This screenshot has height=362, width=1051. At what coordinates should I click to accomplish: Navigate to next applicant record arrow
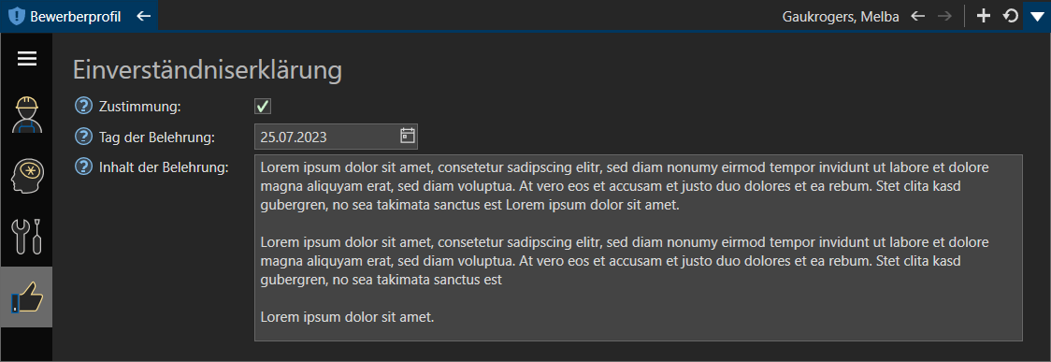pyautogui.click(x=944, y=16)
